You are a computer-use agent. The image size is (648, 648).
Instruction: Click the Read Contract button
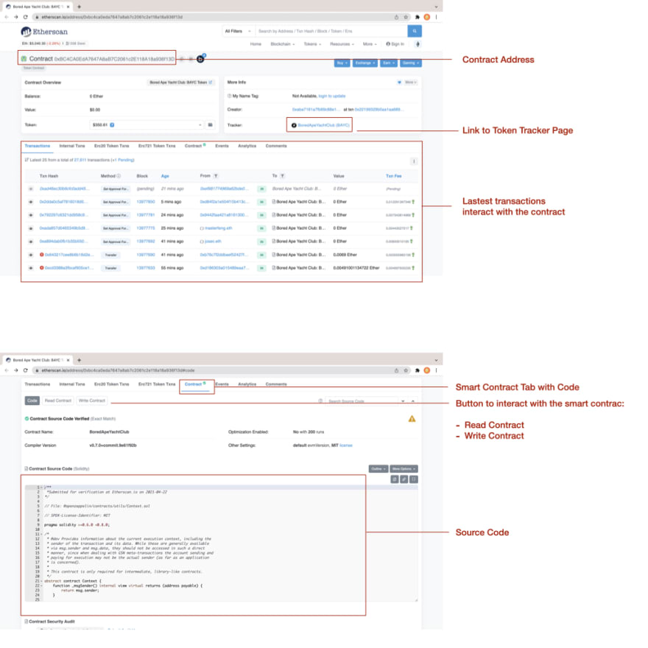coord(58,401)
